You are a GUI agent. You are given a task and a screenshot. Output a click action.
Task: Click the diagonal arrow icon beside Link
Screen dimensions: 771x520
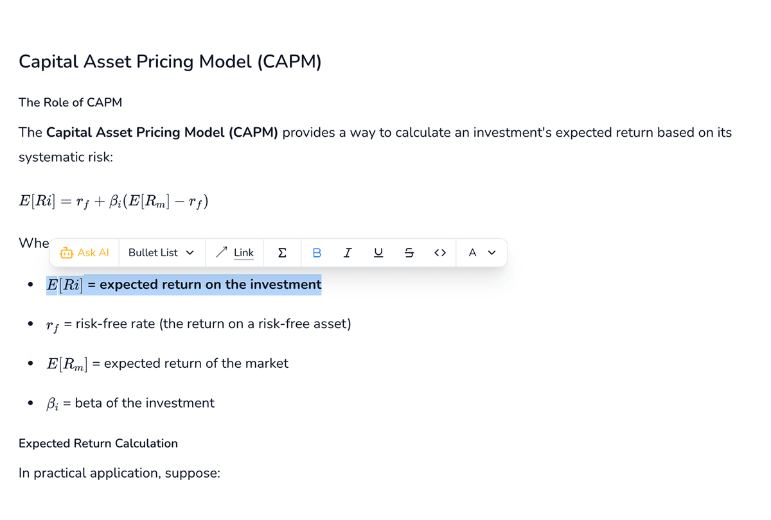(x=221, y=252)
